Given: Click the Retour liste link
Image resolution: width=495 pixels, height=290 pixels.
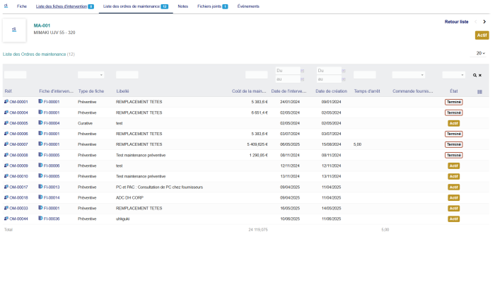Looking at the screenshot, I should click(x=456, y=22).
